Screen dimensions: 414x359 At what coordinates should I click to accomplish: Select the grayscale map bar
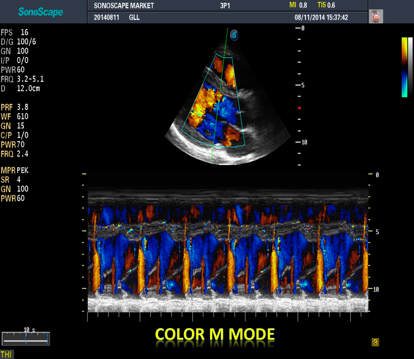410,67
